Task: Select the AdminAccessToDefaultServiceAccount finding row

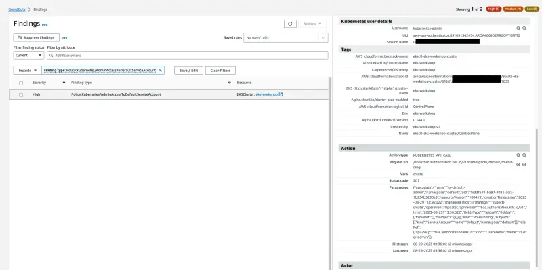Action: coord(169,94)
